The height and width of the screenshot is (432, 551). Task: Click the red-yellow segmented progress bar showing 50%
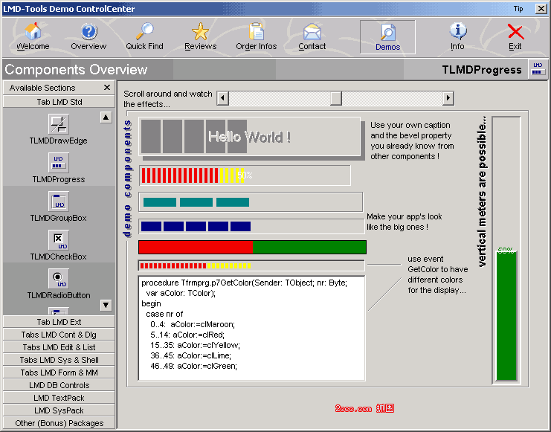click(245, 175)
